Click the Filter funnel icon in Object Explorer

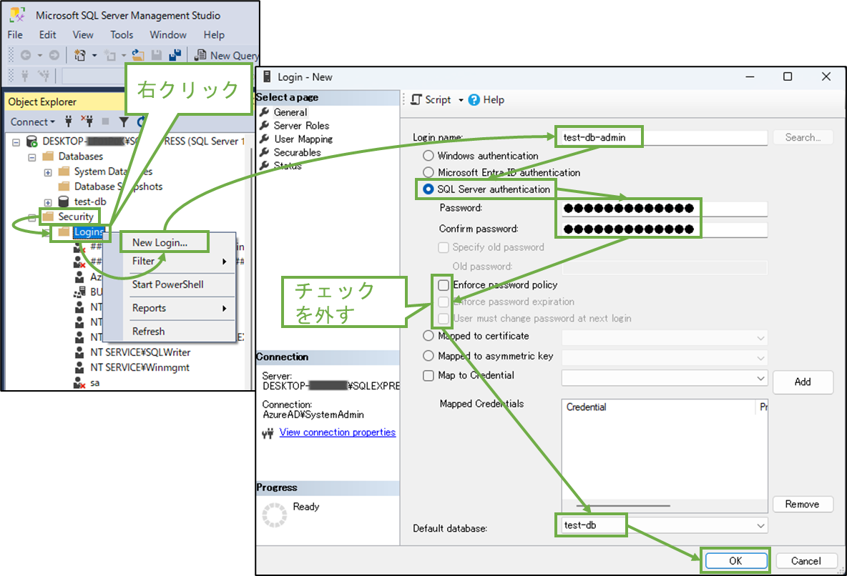point(124,122)
